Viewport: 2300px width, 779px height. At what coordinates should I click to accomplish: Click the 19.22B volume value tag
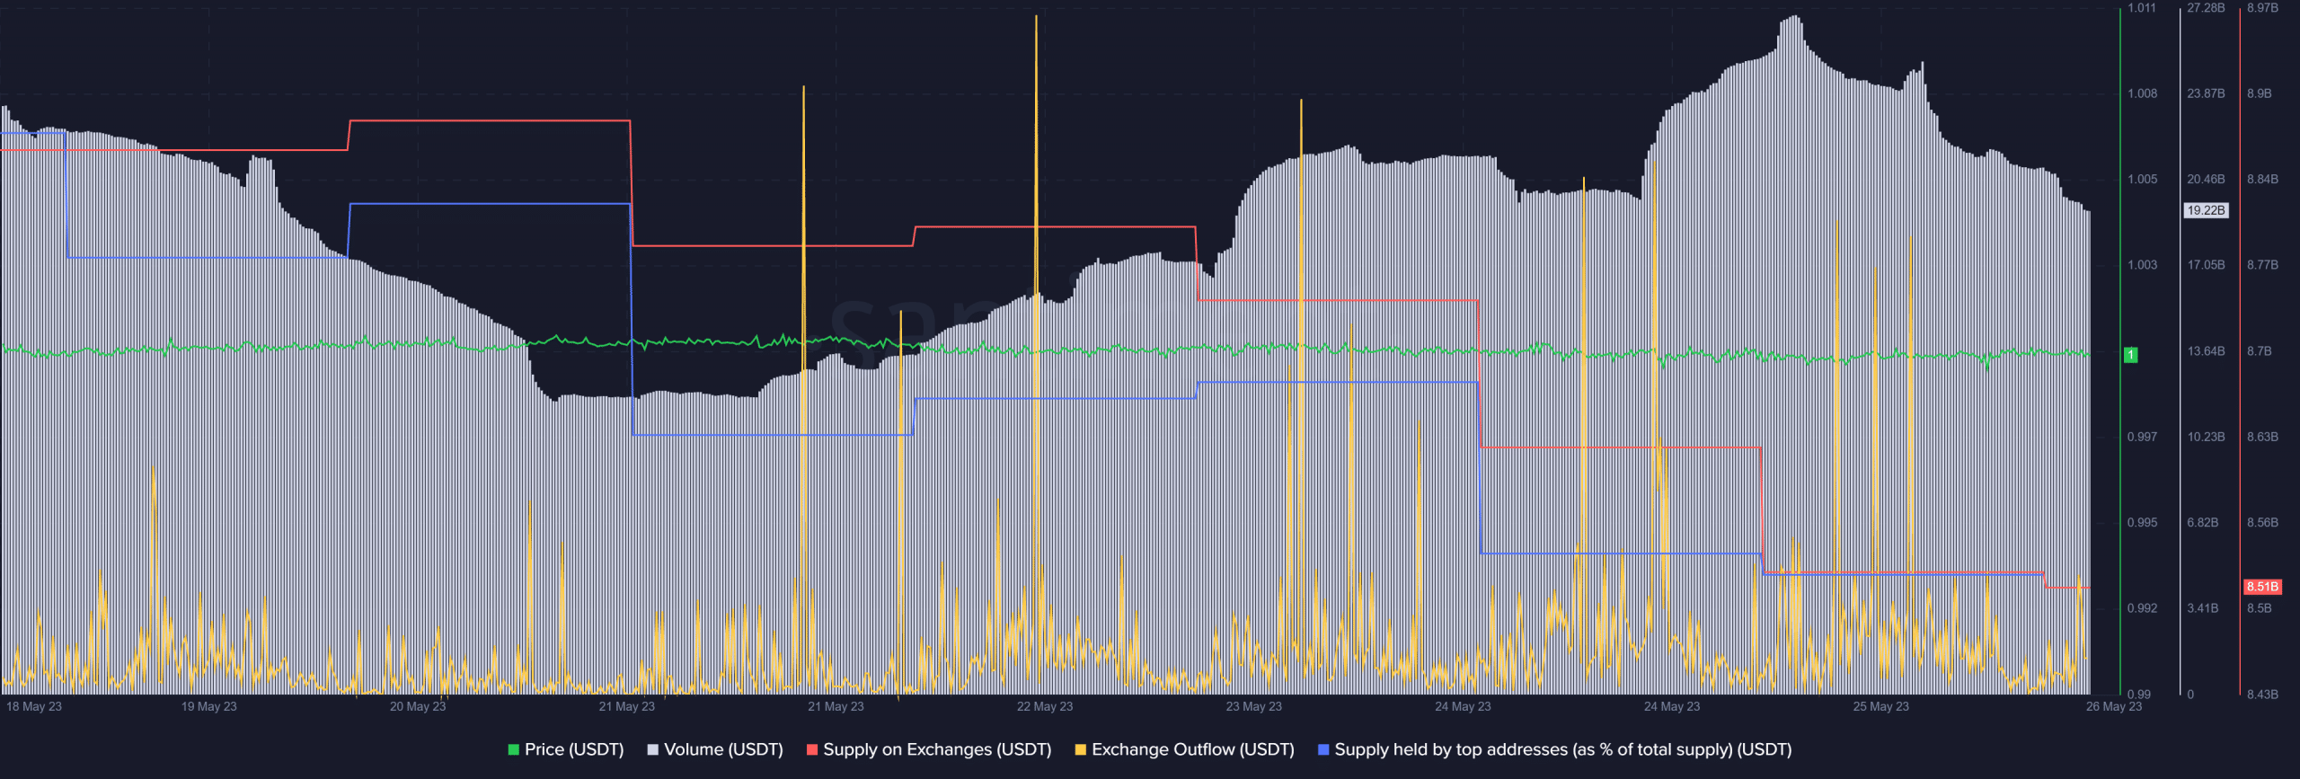point(2206,210)
